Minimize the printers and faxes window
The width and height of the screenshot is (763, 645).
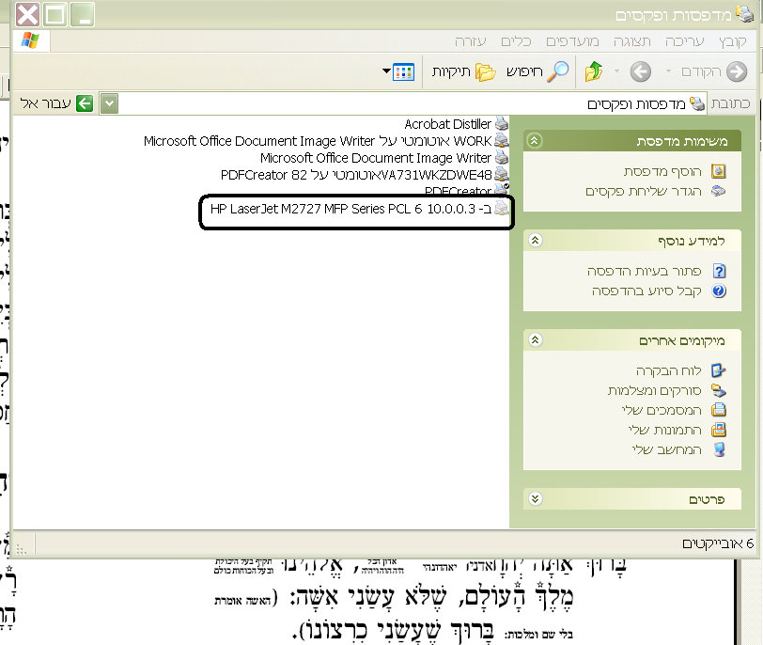click(83, 15)
